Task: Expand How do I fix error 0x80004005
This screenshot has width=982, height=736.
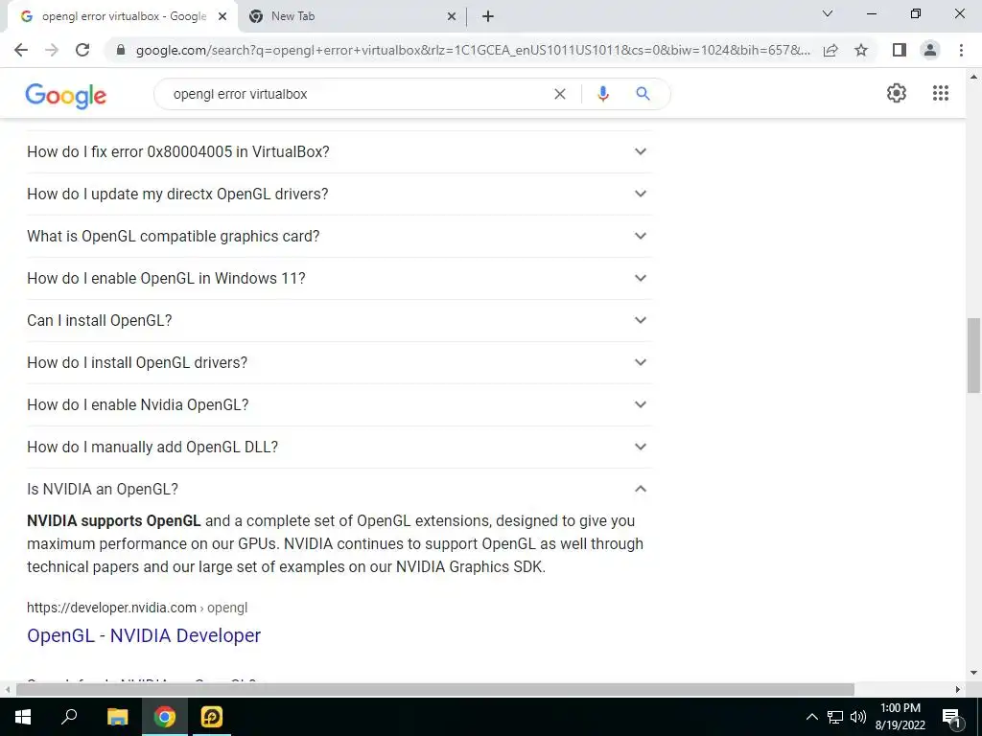Action: click(339, 151)
